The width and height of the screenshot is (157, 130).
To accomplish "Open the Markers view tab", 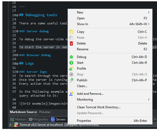I will point(18,119).
